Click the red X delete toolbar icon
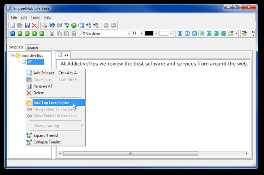 click(34, 25)
